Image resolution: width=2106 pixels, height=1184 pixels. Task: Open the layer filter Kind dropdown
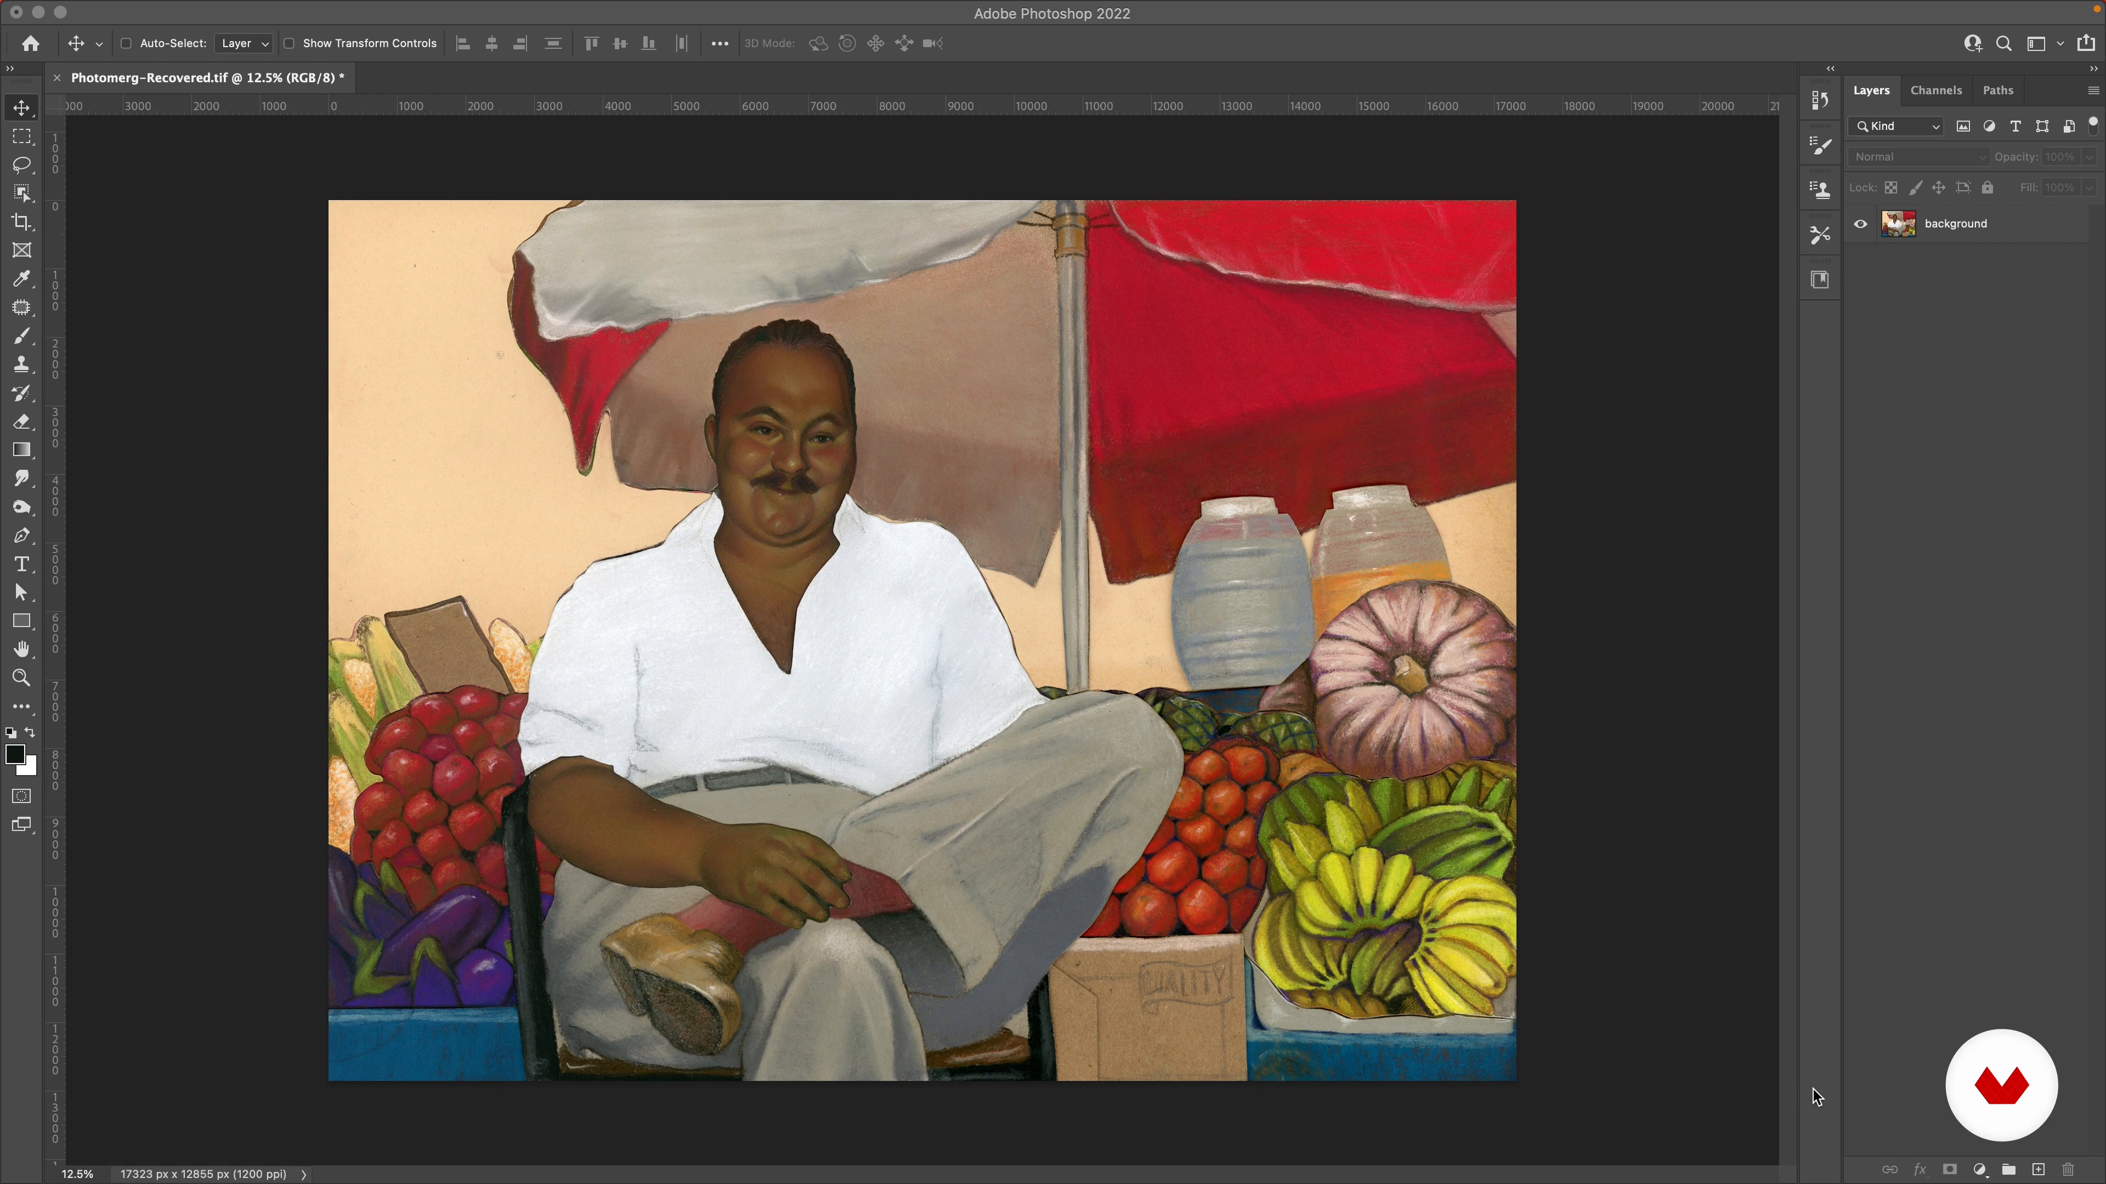pos(1895,126)
